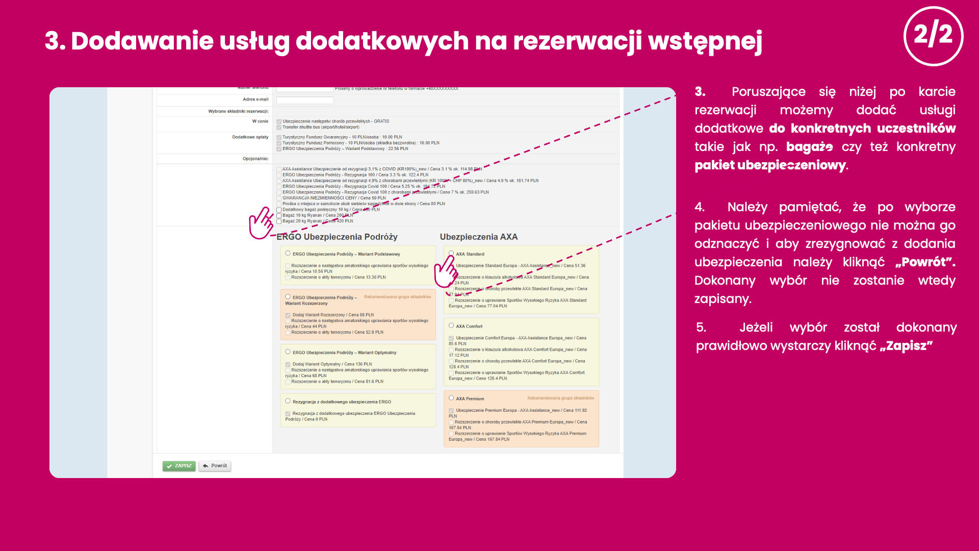
Task: Tick sportów wysokiego ryzyka 10.56 PLN checkbox
Action: click(x=288, y=266)
